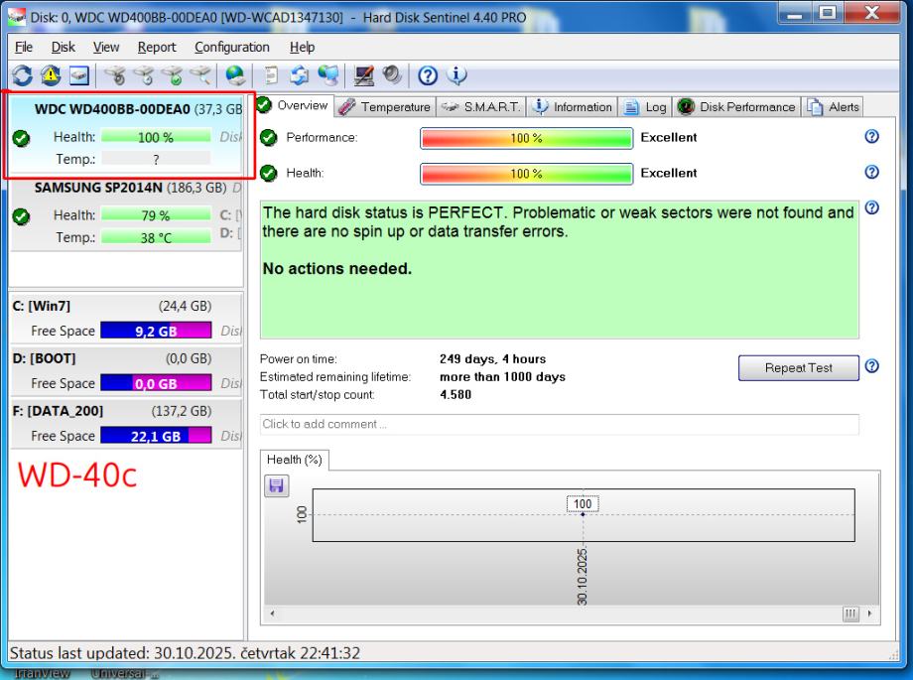
Task: Click the green check icon beside Performance
Action: point(268,138)
